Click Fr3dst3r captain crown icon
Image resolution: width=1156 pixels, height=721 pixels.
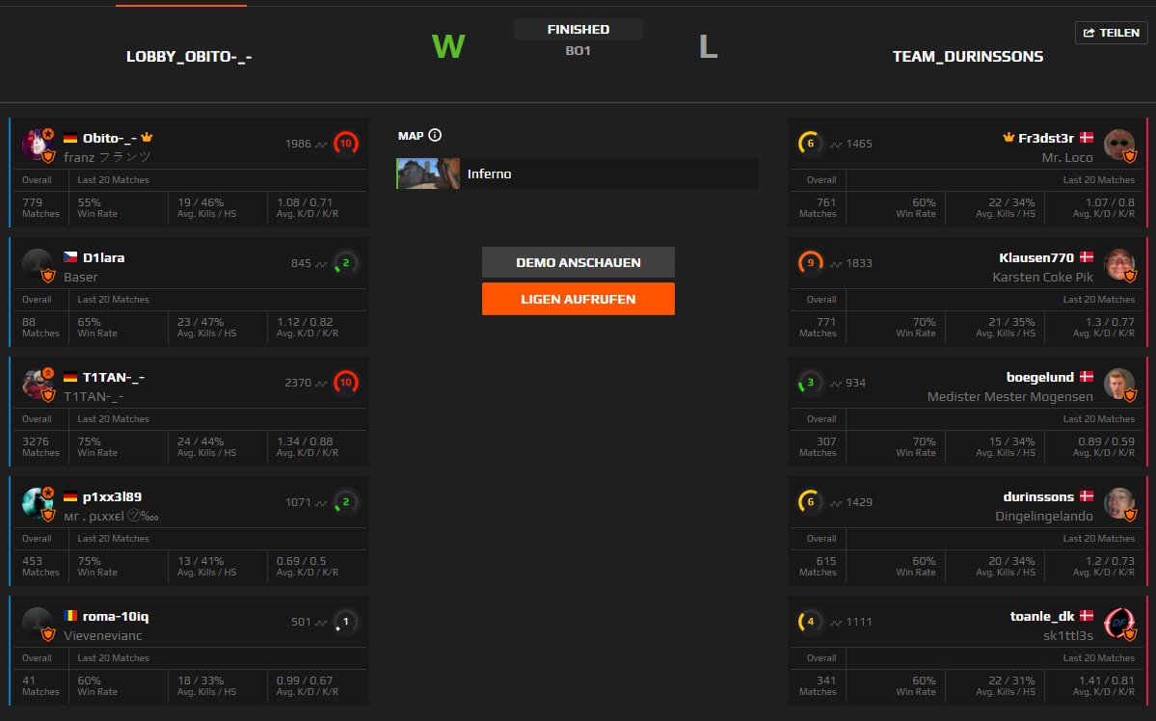(x=1008, y=137)
